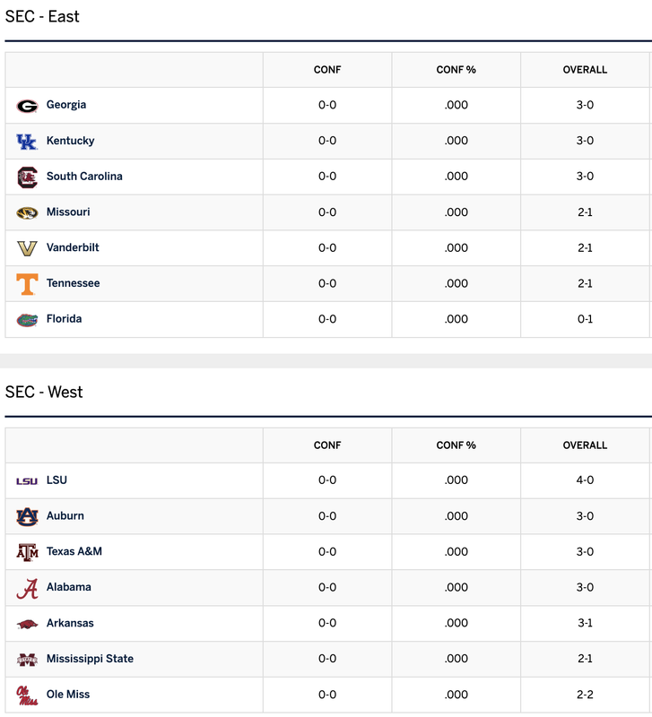Click the Kentucky UK logo icon

point(27,142)
